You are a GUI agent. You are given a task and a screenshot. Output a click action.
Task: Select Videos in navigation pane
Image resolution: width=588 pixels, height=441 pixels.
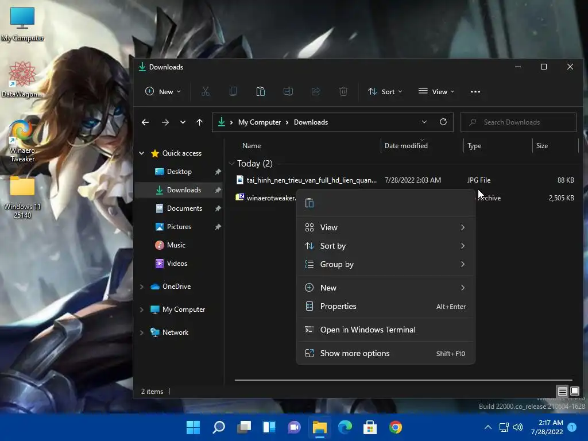[x=179, y=263]
